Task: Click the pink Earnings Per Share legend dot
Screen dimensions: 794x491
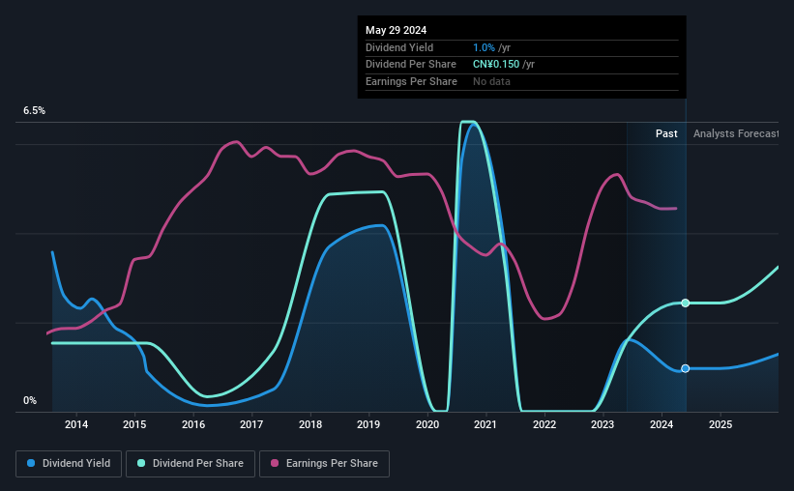Action: coord(275,463)
